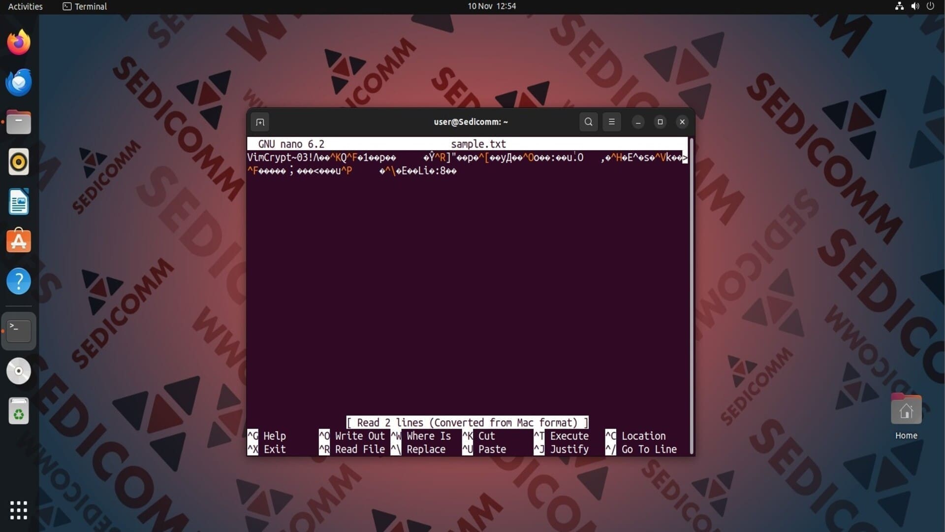945x532 pixels.
Task: Click the volume icon in top bar
Action: [915, 6]
